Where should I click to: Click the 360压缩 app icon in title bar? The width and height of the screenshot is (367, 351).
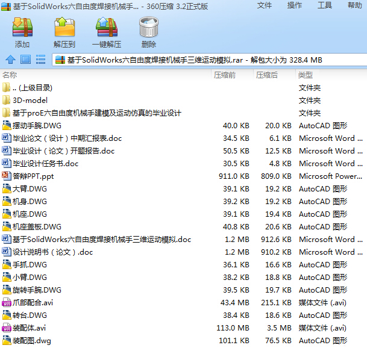(x=6, y=6)
